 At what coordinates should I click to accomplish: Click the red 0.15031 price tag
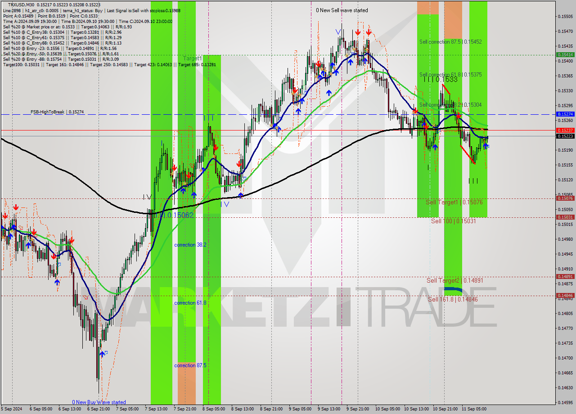click(x=565, y=217)
